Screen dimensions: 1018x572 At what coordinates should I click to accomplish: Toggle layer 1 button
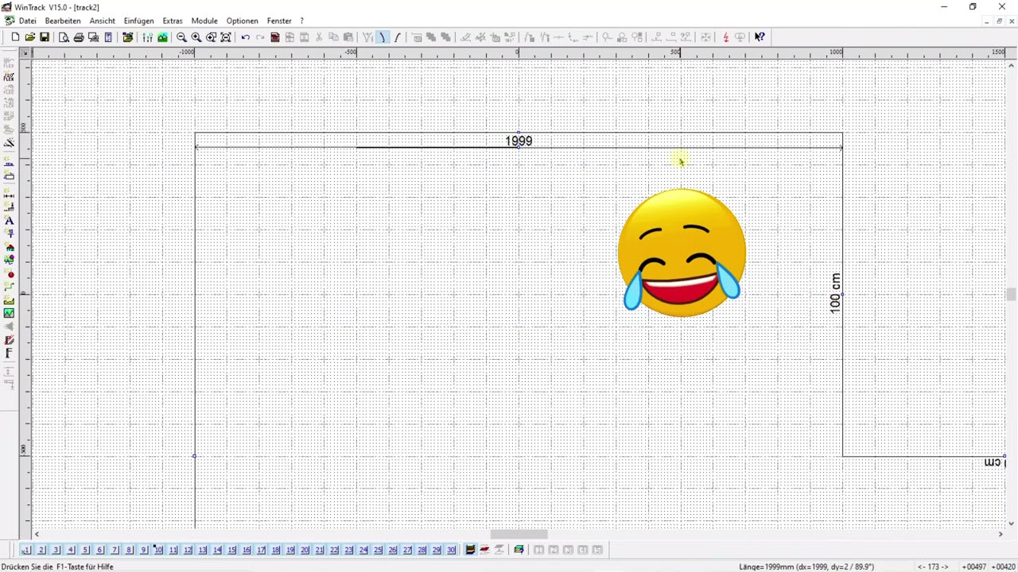tap(26, 550)
